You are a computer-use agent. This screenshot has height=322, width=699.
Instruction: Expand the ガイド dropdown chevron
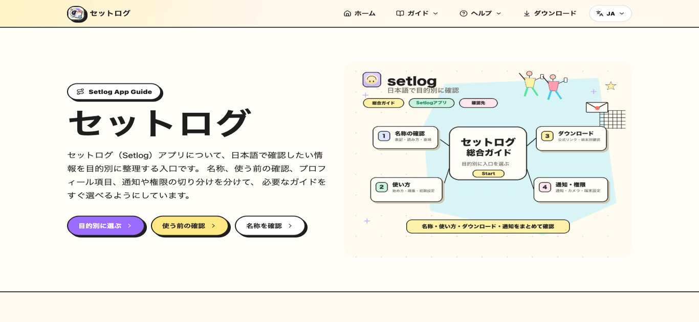(x=435, y=13)
